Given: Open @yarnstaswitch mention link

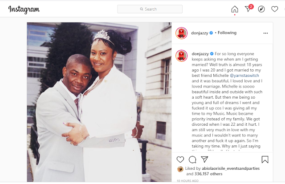Looking at the screenshot, I should 244,76.
